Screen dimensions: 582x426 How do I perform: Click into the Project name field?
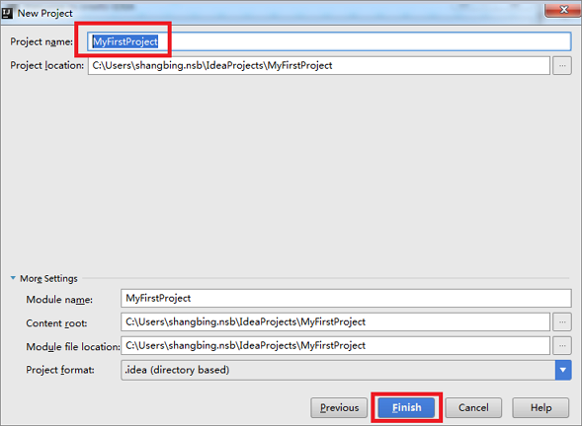[x=329, y=41]
